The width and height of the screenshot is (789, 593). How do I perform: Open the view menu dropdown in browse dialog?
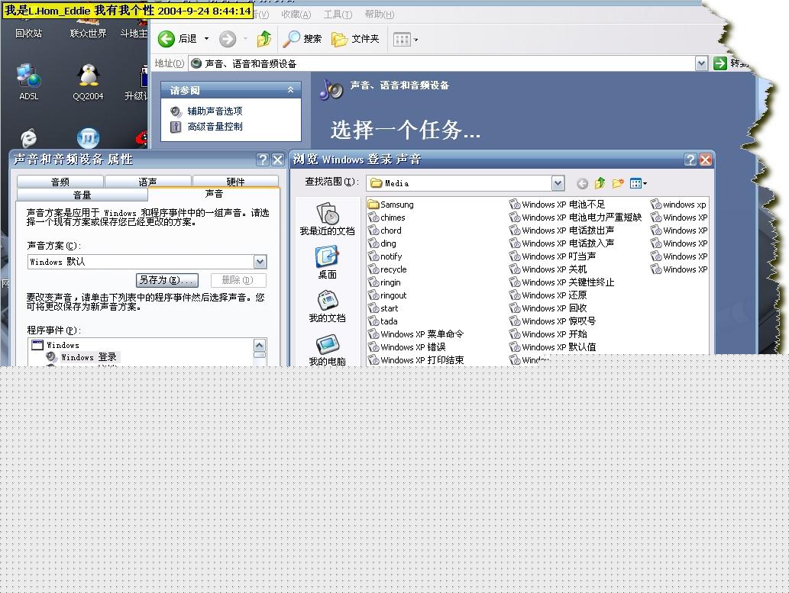click(639, 183)
